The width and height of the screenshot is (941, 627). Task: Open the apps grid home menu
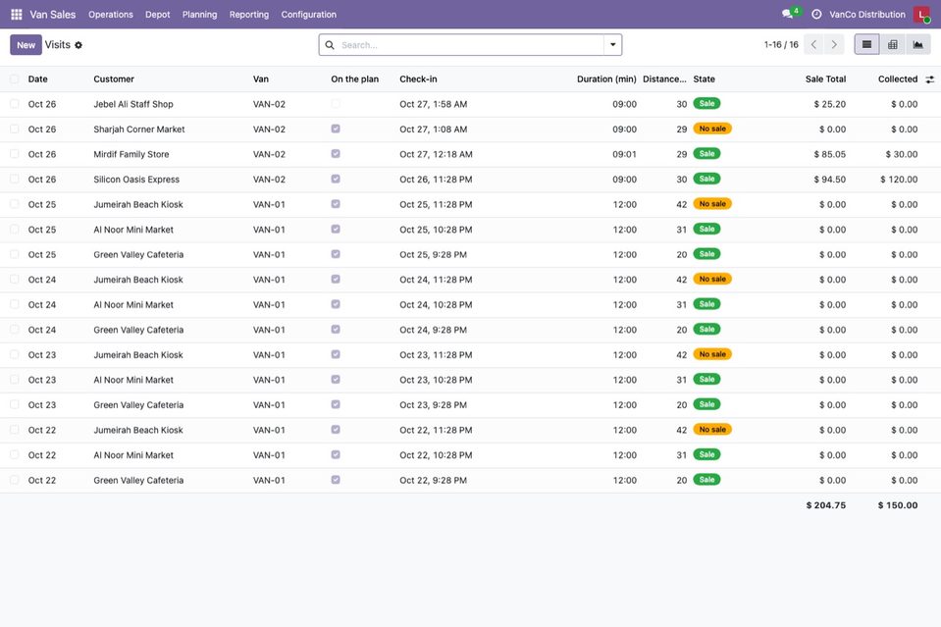click(17, 15)
